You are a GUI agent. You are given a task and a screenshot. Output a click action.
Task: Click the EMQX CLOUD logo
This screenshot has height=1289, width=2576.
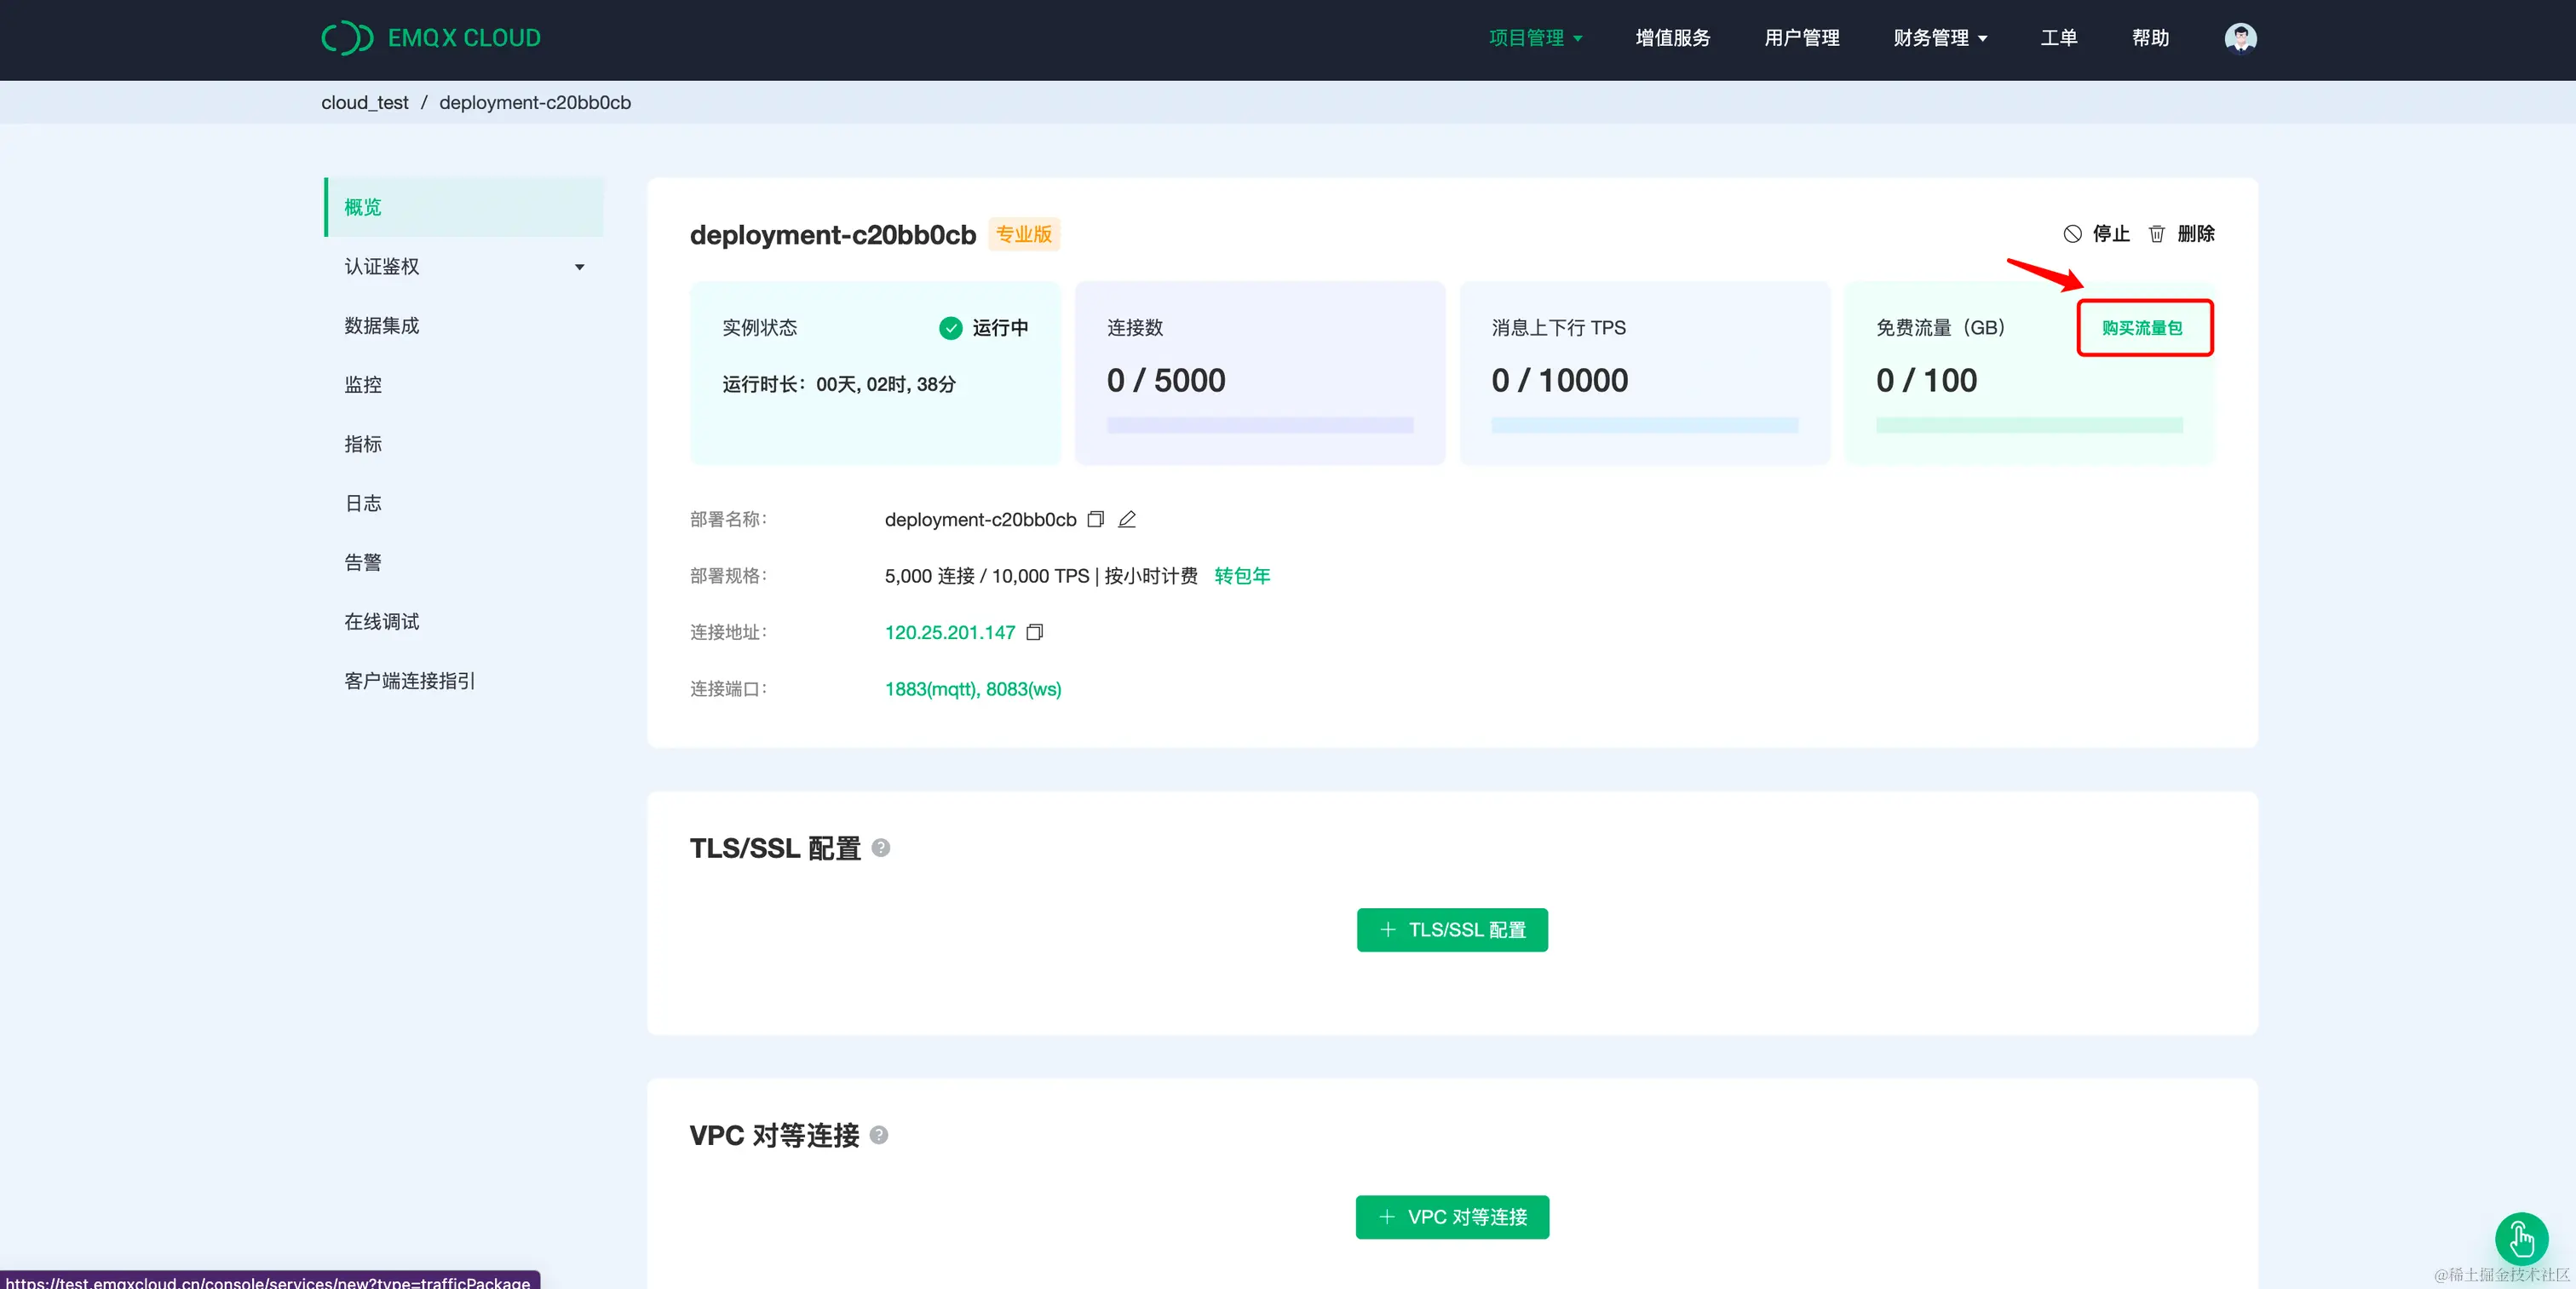430,38
